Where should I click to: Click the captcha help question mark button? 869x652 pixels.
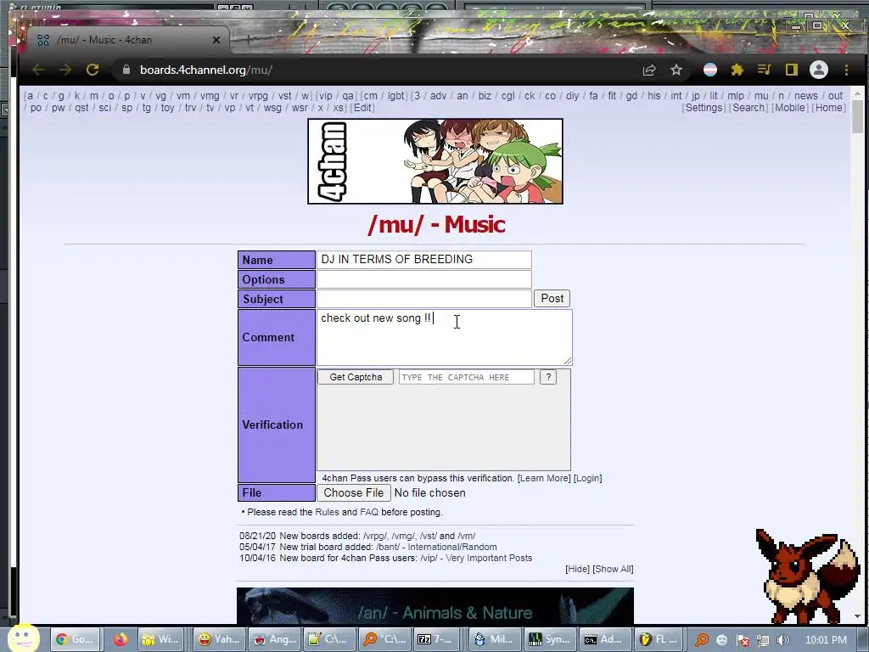pyautogui.click(x=548, y=377)
